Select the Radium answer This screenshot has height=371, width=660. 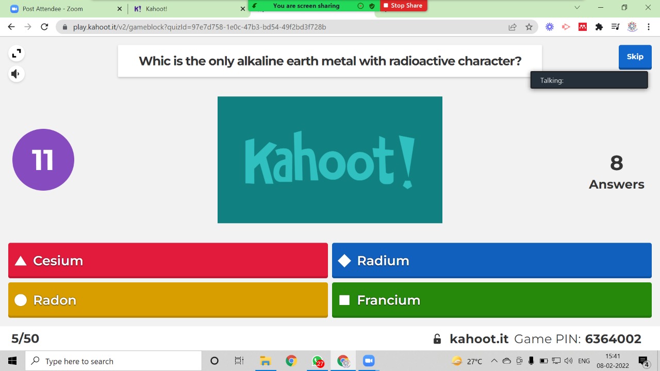coord(492,261)
